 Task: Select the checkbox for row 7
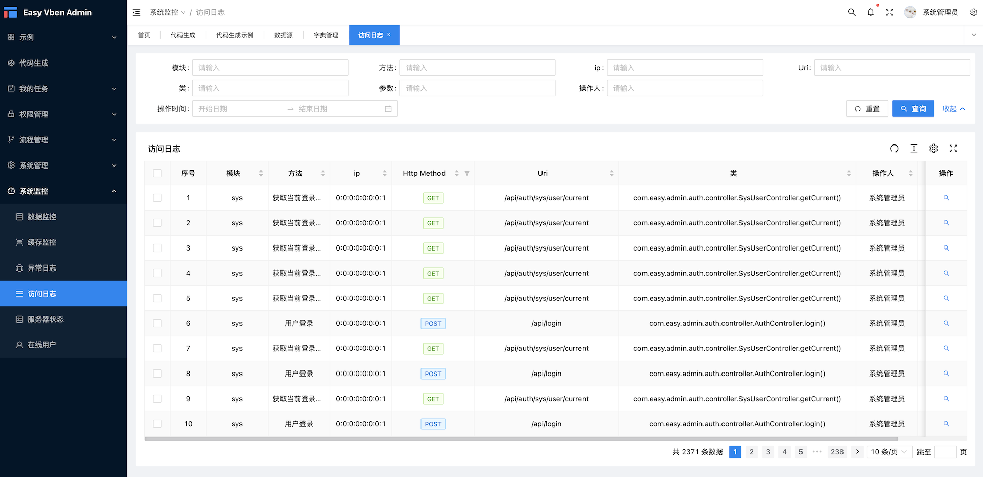[157, 348]
